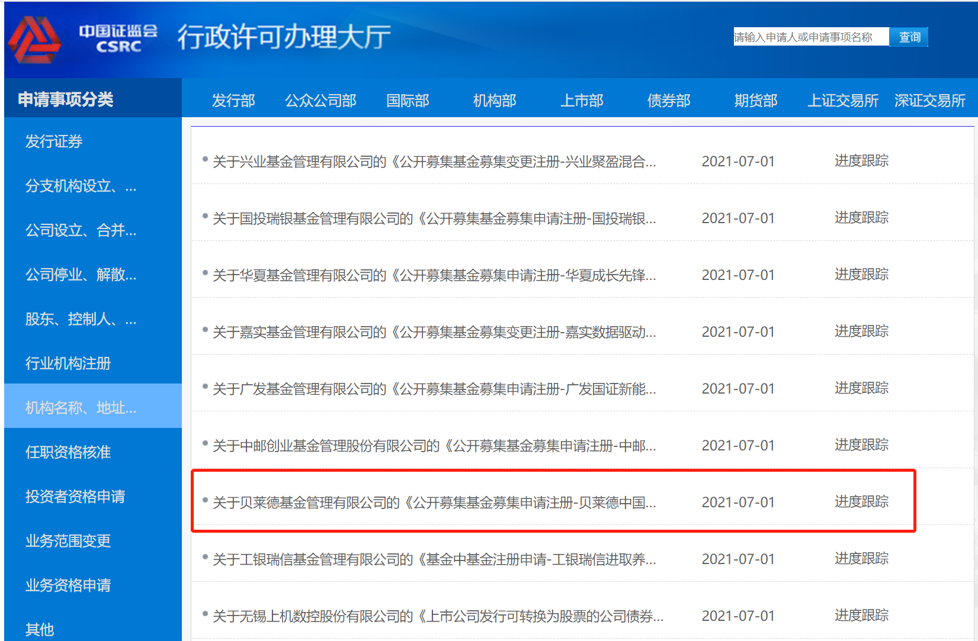Click the 2021-07-01 date in 贝莱德基金 row
Viewport: 978px width, 641px height.
738,503
